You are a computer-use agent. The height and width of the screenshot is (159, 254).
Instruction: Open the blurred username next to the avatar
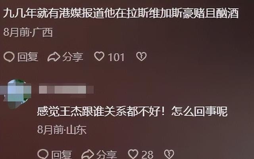coord(66,90)
